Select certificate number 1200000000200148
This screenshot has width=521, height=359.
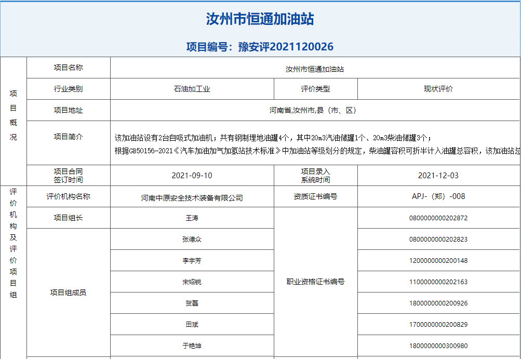click(x=438, y=261)
